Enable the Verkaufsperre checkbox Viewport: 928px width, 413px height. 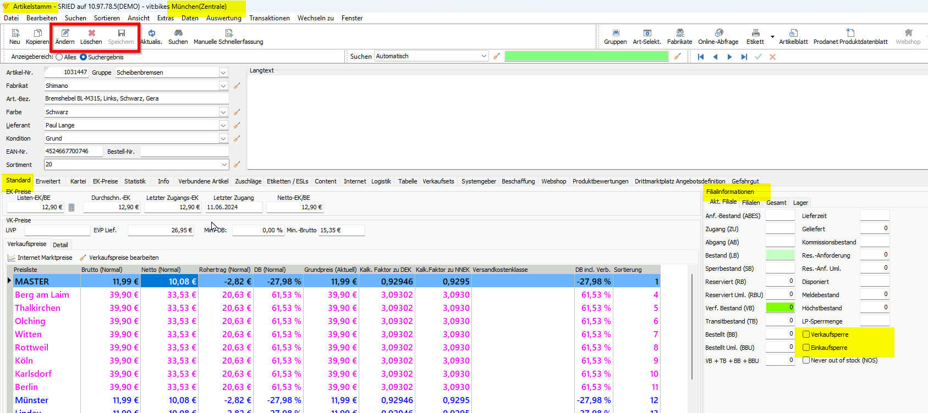pos(806,334)
